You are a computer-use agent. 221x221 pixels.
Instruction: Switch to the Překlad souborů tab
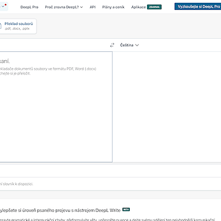click(x=18, y=26)
